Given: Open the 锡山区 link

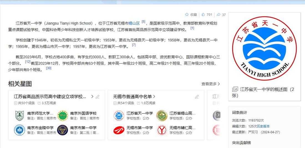Looking at the screenshot, I should (x=134, y=23).
